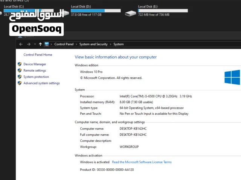Read the Microsoft Software License Terms link
241x180 pixels.
[142, 162]
